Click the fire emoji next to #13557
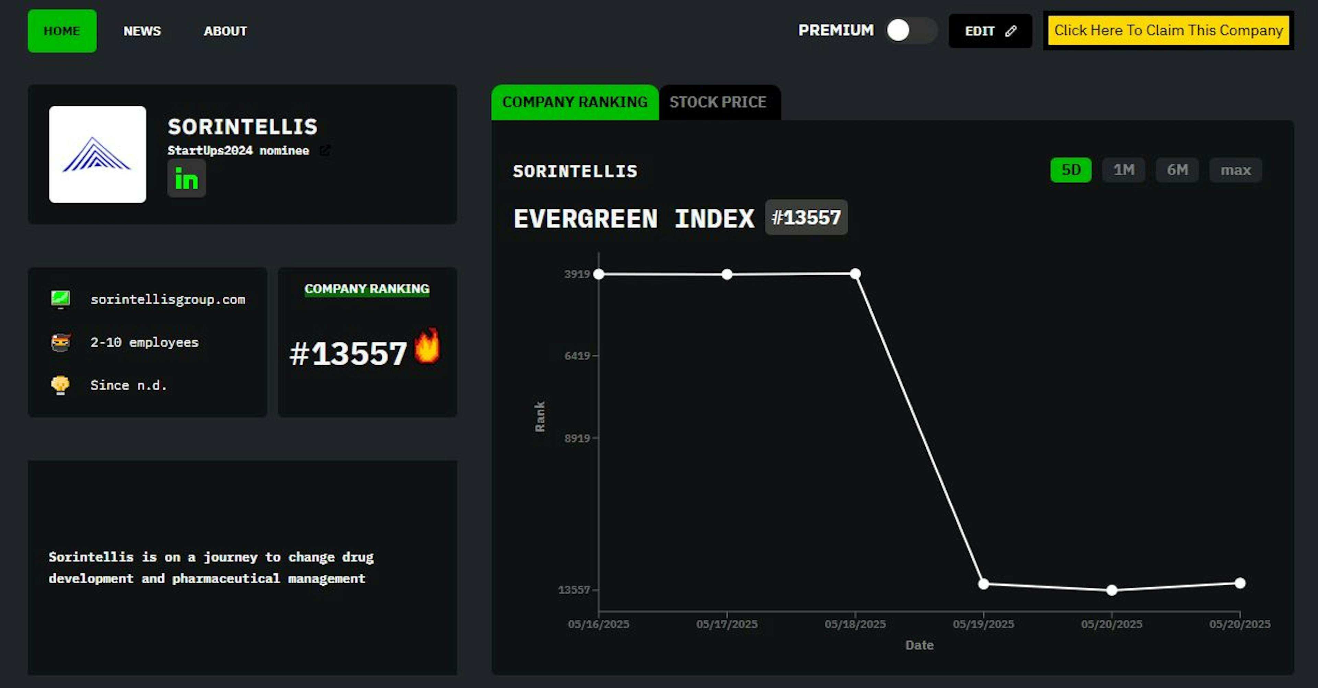Screen dimensions: 1318x688 coord(427,346)
